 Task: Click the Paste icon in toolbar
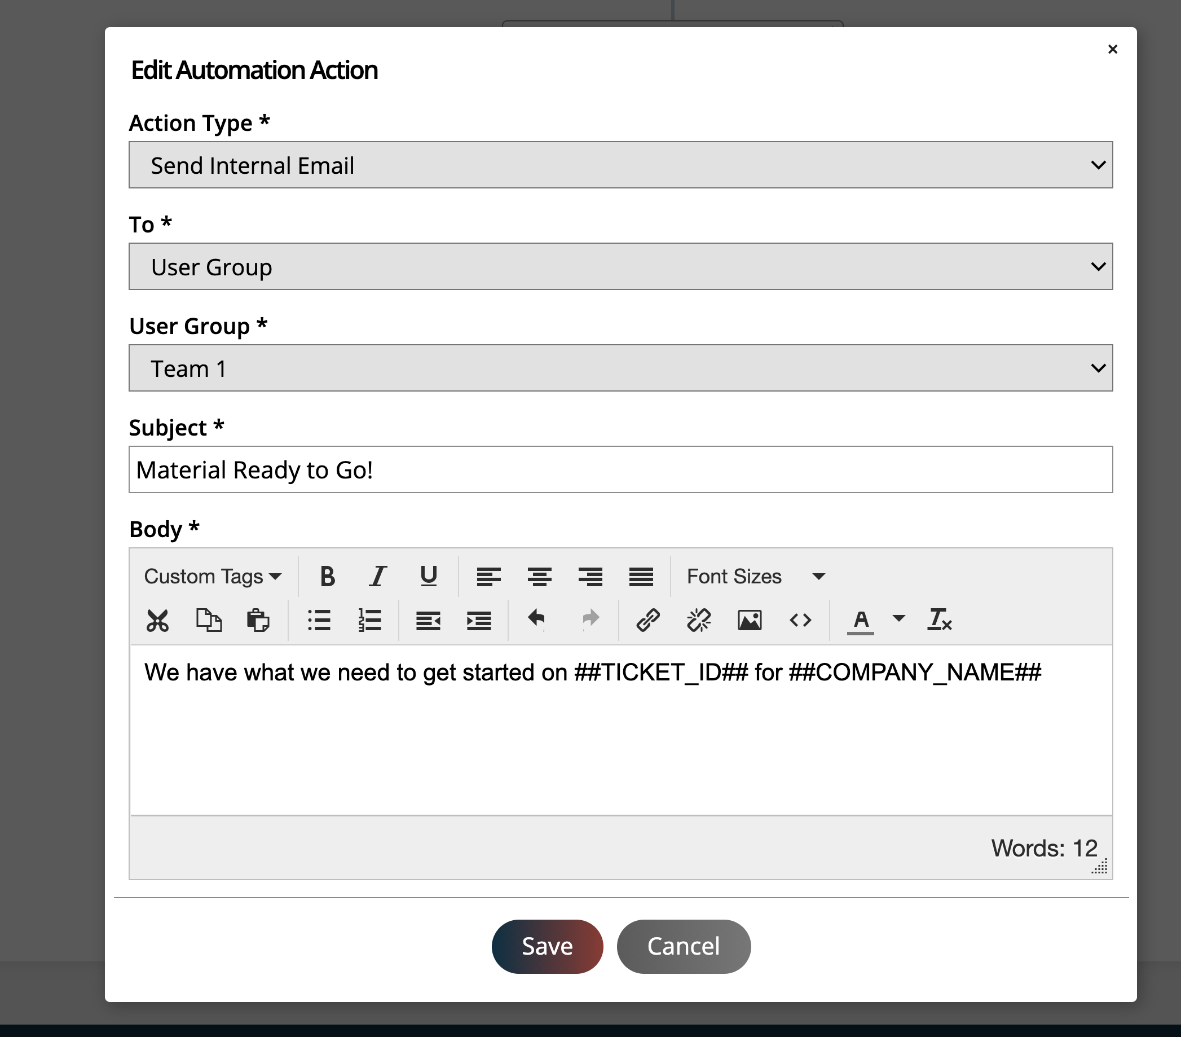pos(259,620)
